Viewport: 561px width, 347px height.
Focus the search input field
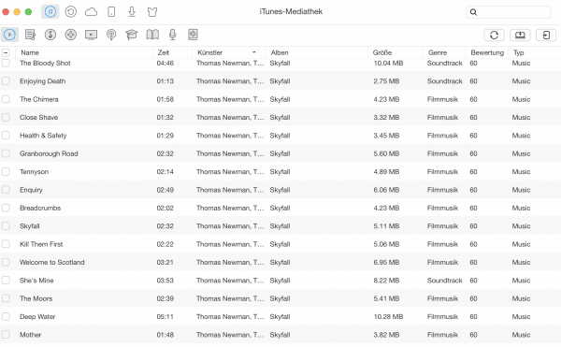pyautogui.click(x=509, y=12)
